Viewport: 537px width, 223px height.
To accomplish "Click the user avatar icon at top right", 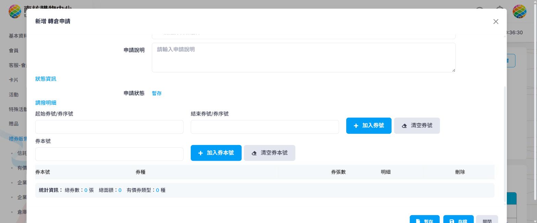I will click(519, 11).
